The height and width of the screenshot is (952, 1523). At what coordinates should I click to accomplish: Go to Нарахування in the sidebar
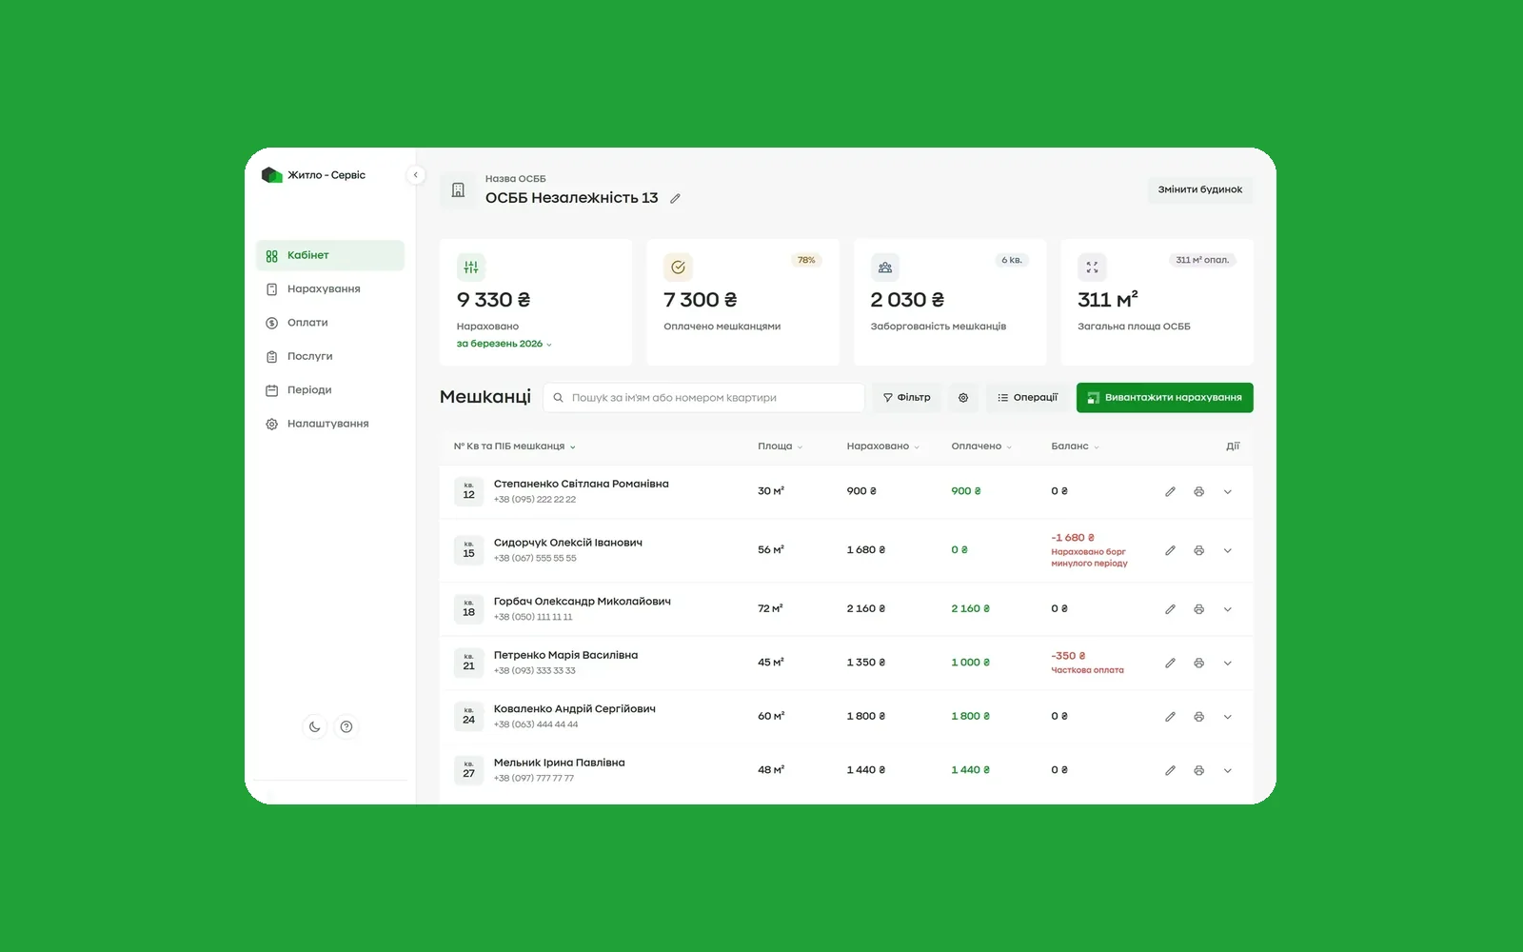tap(330, 289)
